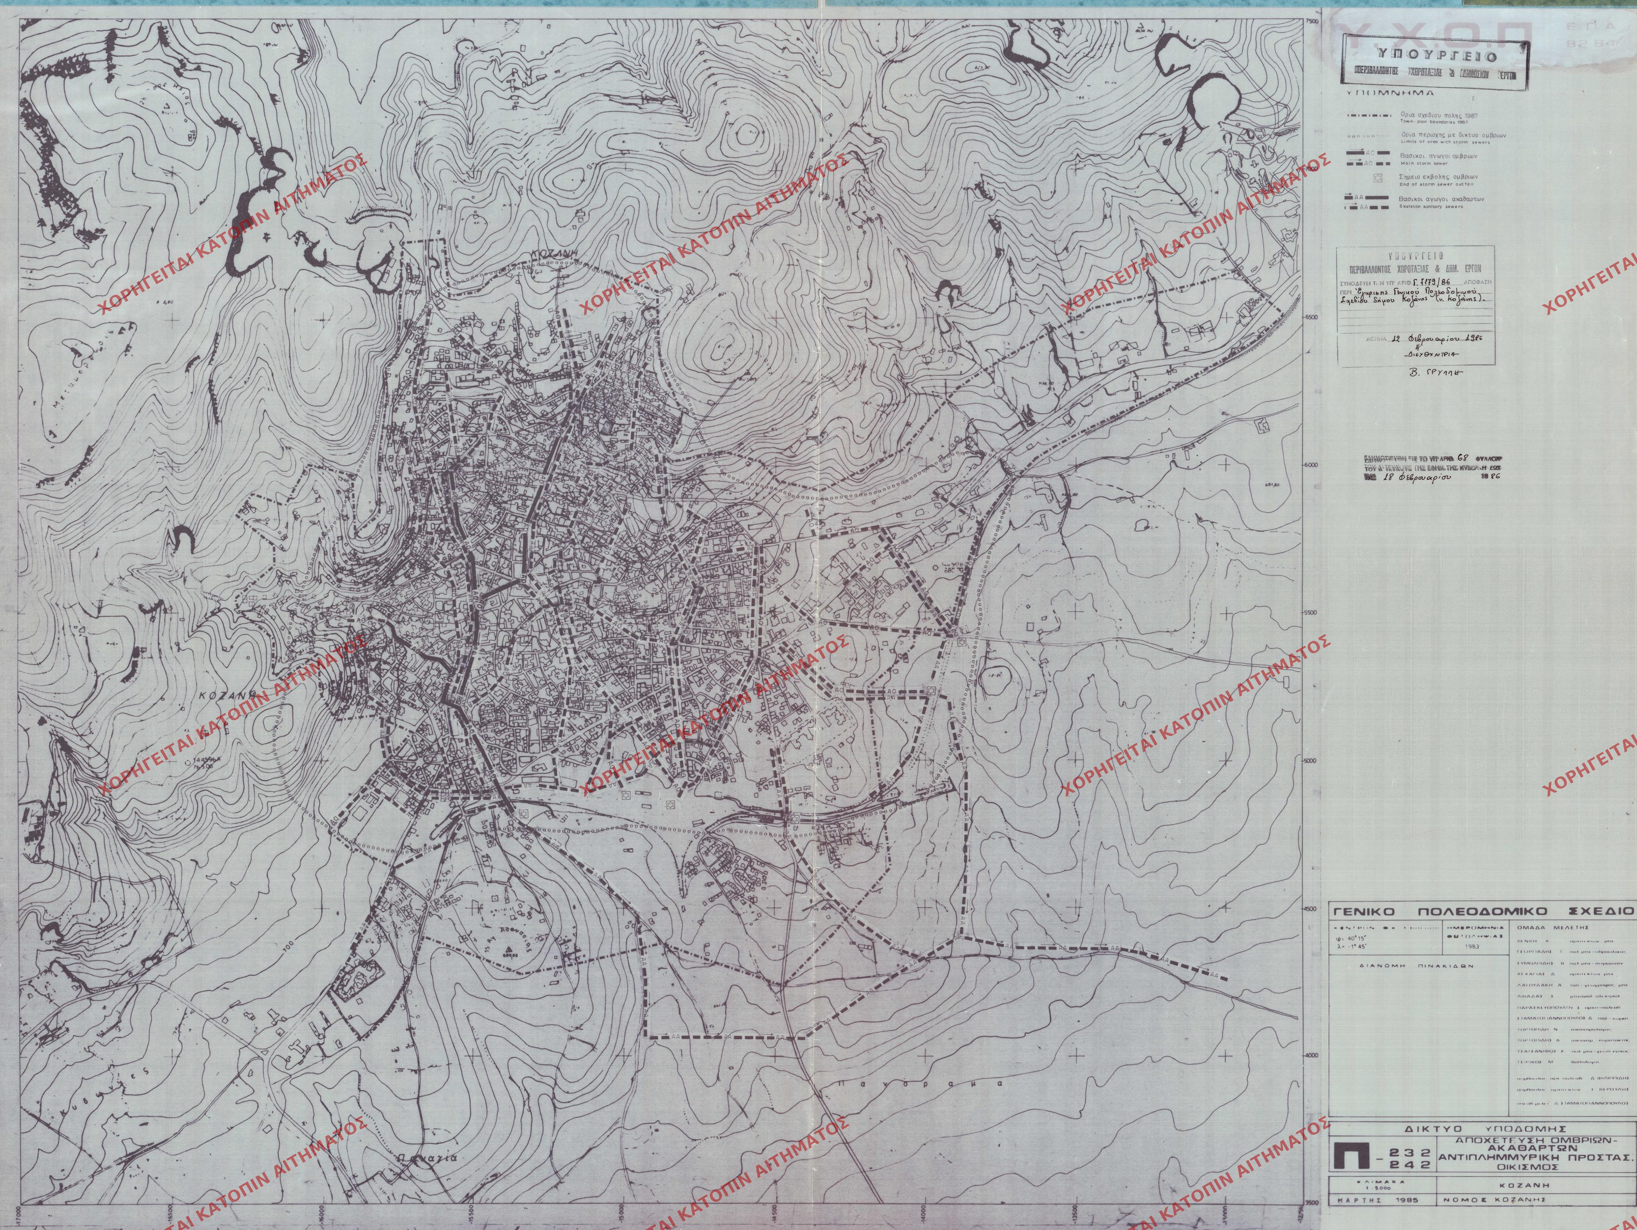This screenshot has height=1230, width=1637.
Task: Click the ΝΟΜΟΣ ΚΟΖΑΝΗΣ cell
Action: (1536, 1200)
